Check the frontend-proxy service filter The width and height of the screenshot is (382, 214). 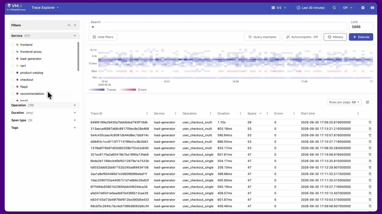pyautogui.click(x=13, y=52)
